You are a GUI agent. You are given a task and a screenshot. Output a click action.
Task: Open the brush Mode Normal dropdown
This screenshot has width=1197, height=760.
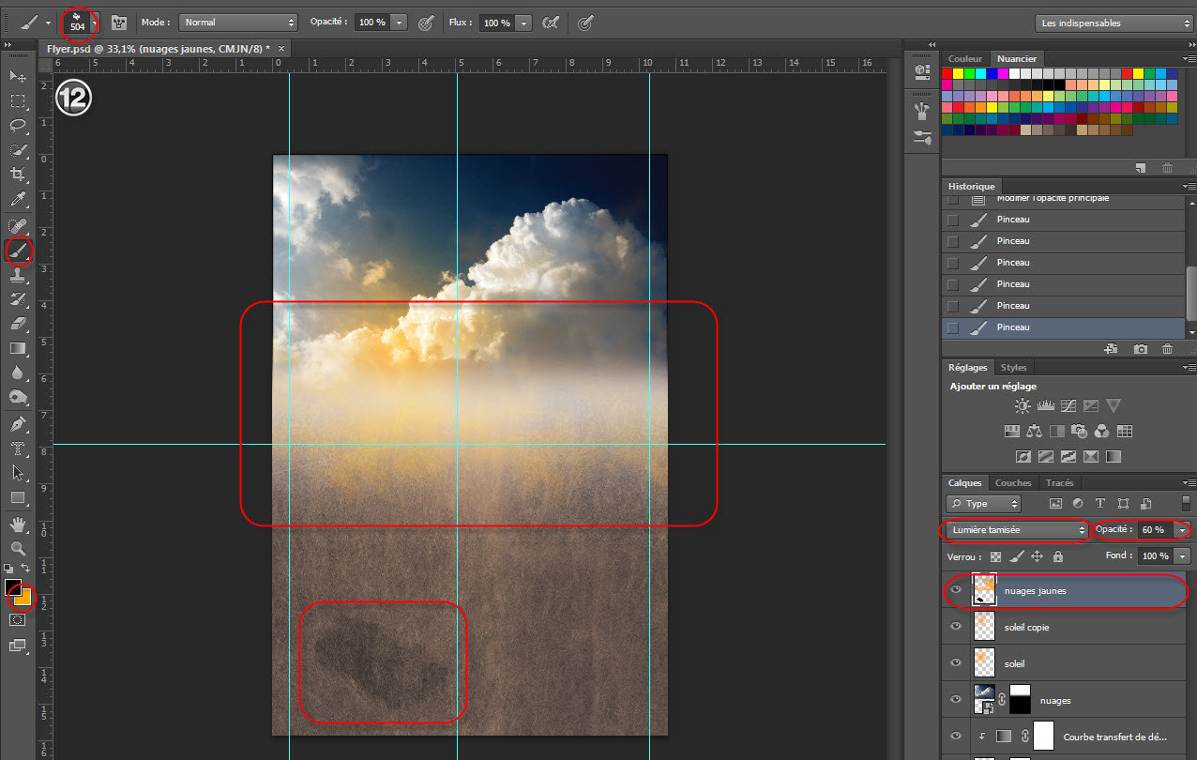point(238,22)
